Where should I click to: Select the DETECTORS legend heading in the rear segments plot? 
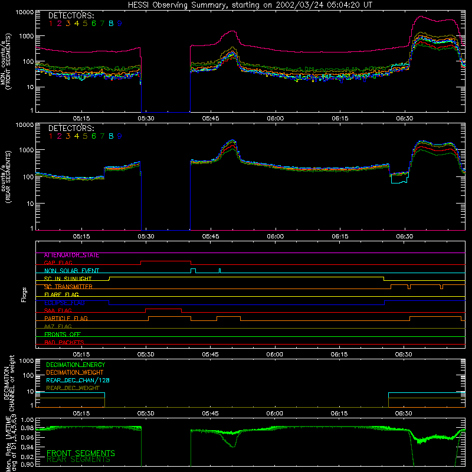tap(71, 128)
